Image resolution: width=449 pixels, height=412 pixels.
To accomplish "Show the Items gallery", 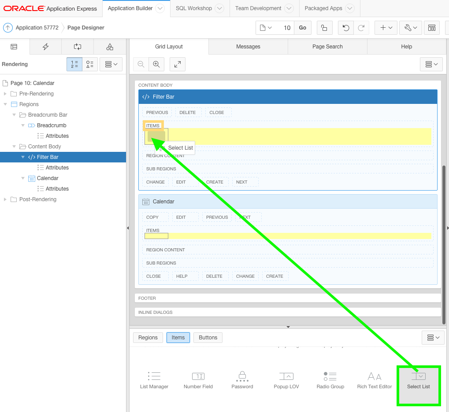I will [178, 338].
